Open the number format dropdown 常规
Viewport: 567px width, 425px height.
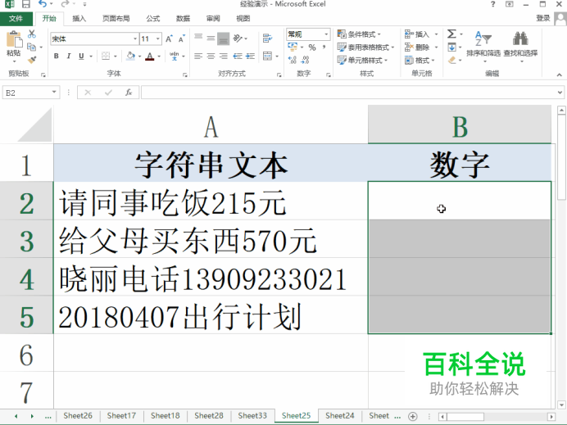pos(326,34)
